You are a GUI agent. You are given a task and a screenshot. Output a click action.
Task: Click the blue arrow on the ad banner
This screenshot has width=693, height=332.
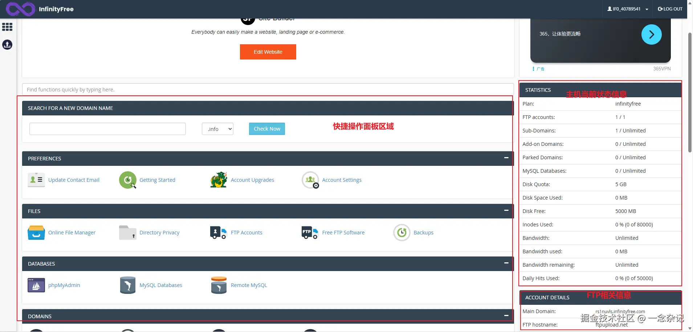[652, 34]
